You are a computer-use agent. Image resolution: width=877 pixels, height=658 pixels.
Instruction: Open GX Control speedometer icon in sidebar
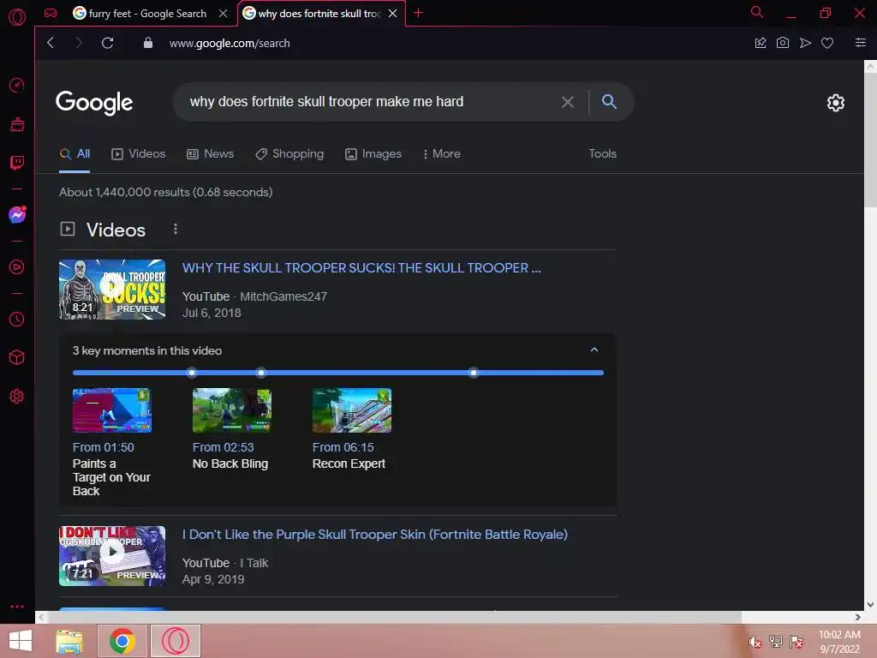pos(17,85)
